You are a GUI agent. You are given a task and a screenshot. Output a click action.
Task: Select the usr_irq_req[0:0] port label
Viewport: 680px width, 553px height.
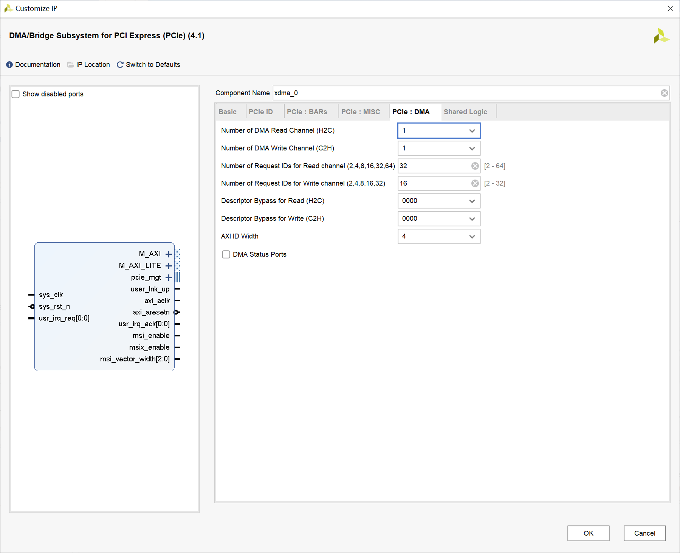click(x=64, y=318)
